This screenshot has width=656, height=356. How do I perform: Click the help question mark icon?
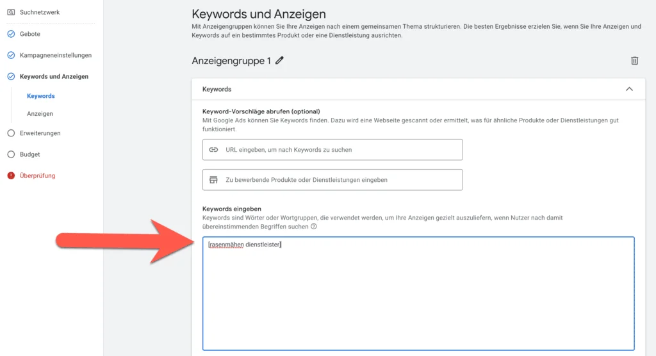point(314,226)
